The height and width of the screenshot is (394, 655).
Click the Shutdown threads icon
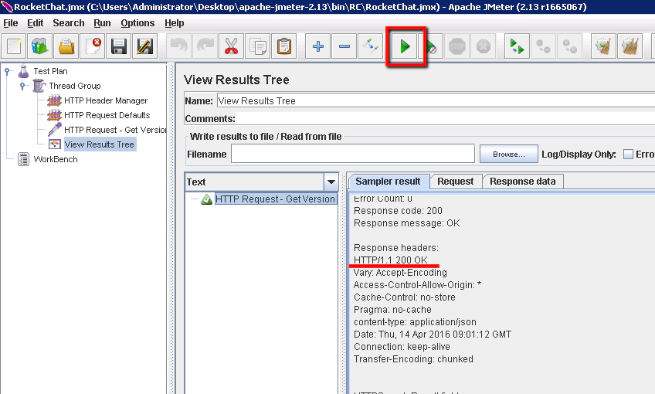pos(484,46)
